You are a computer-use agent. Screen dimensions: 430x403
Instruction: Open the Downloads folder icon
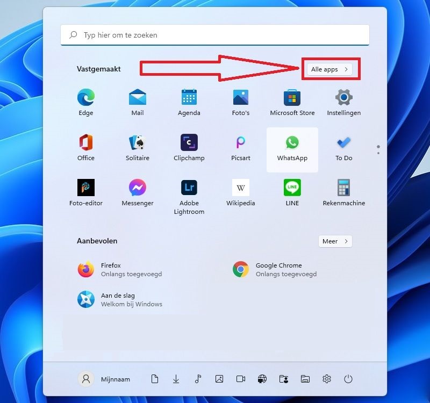(176, 379)
